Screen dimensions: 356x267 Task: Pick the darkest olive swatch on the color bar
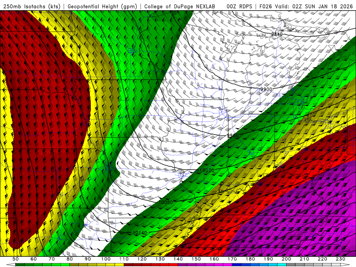(x=74, y=265)
